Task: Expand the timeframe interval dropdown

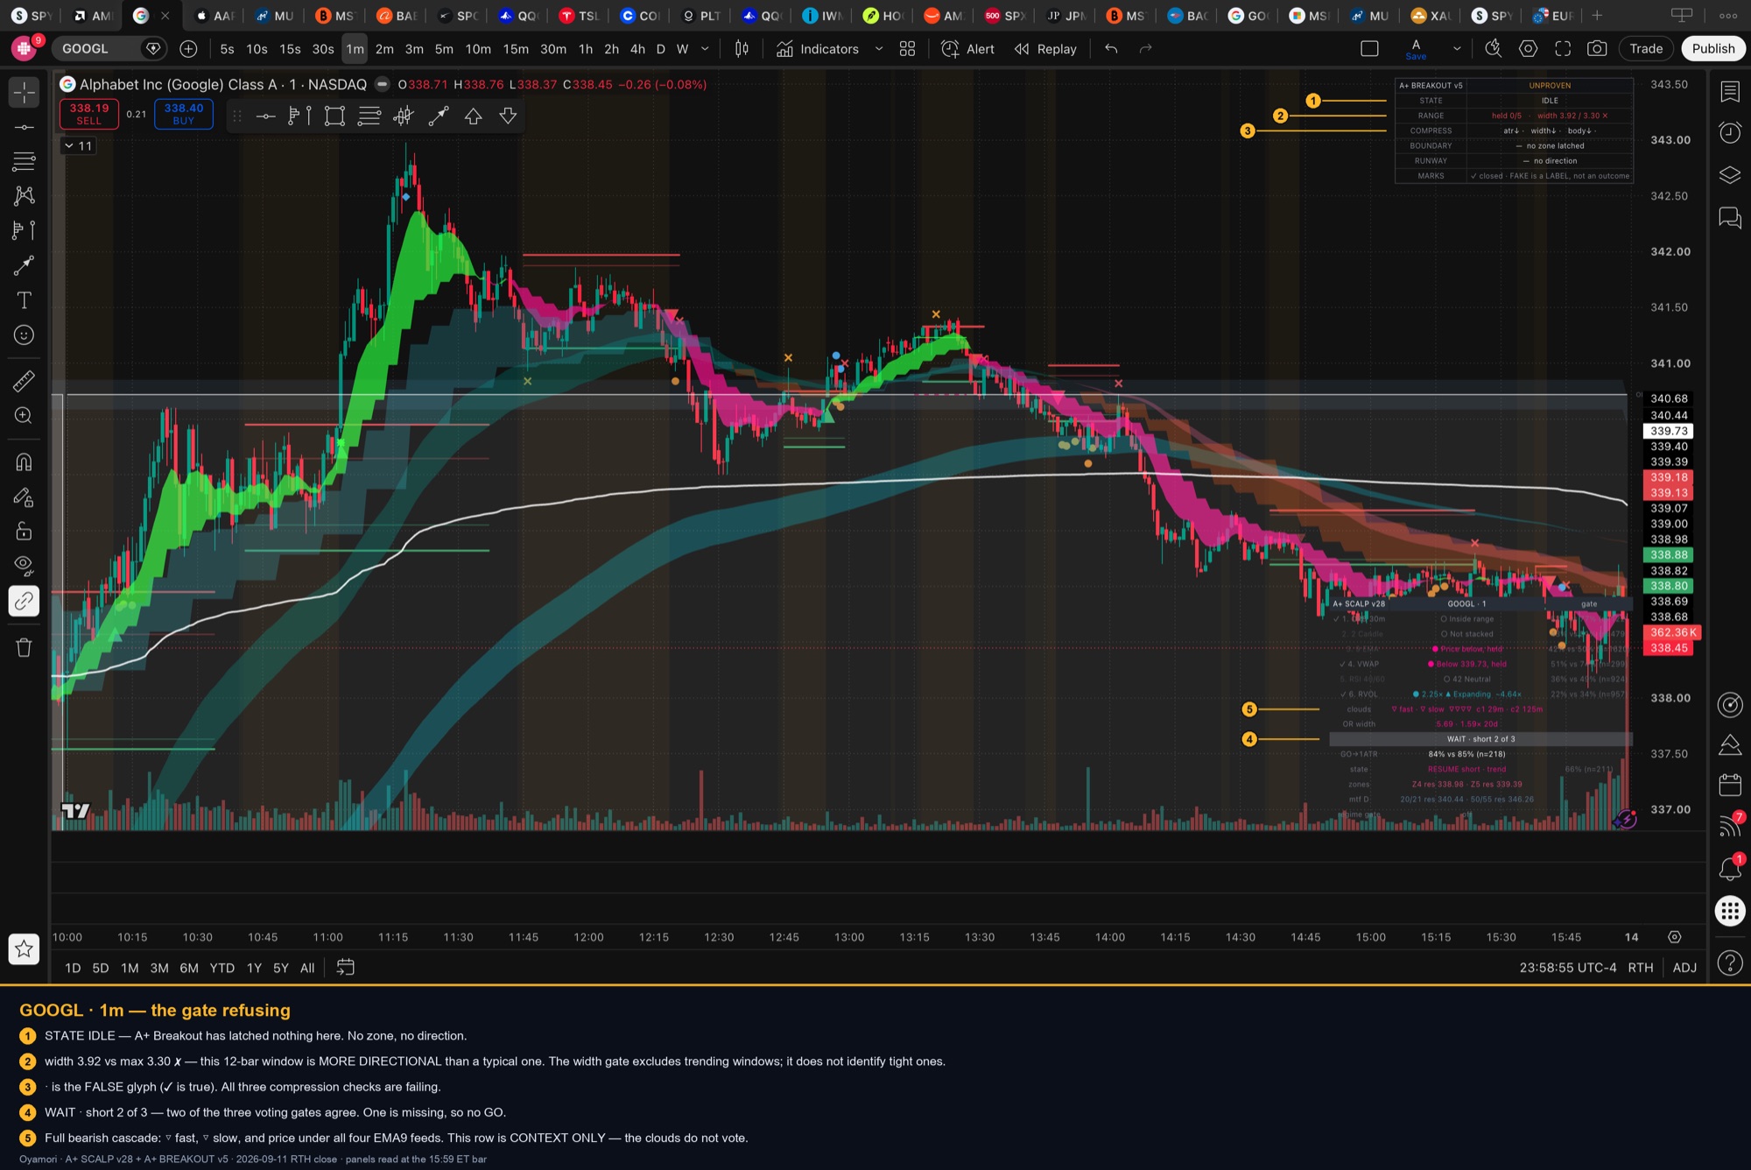Action: [x=705, y=49]
